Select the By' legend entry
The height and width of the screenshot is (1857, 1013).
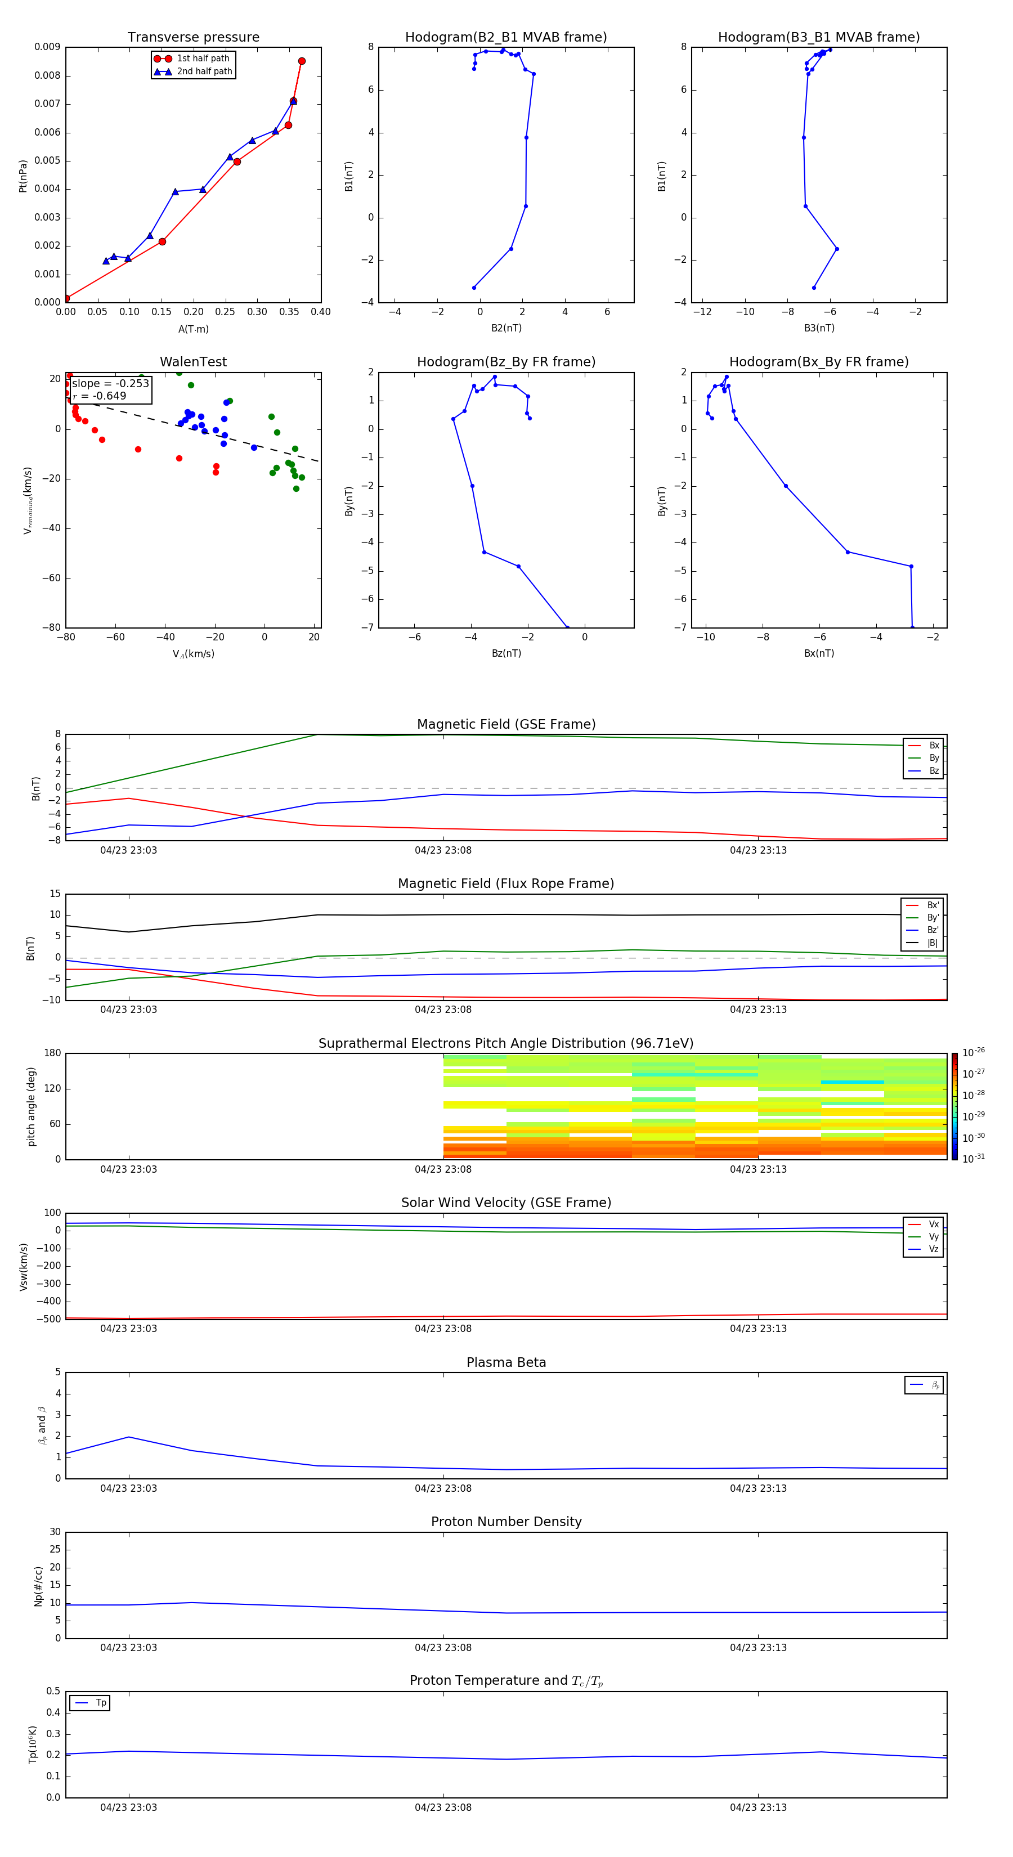point(922,918)
